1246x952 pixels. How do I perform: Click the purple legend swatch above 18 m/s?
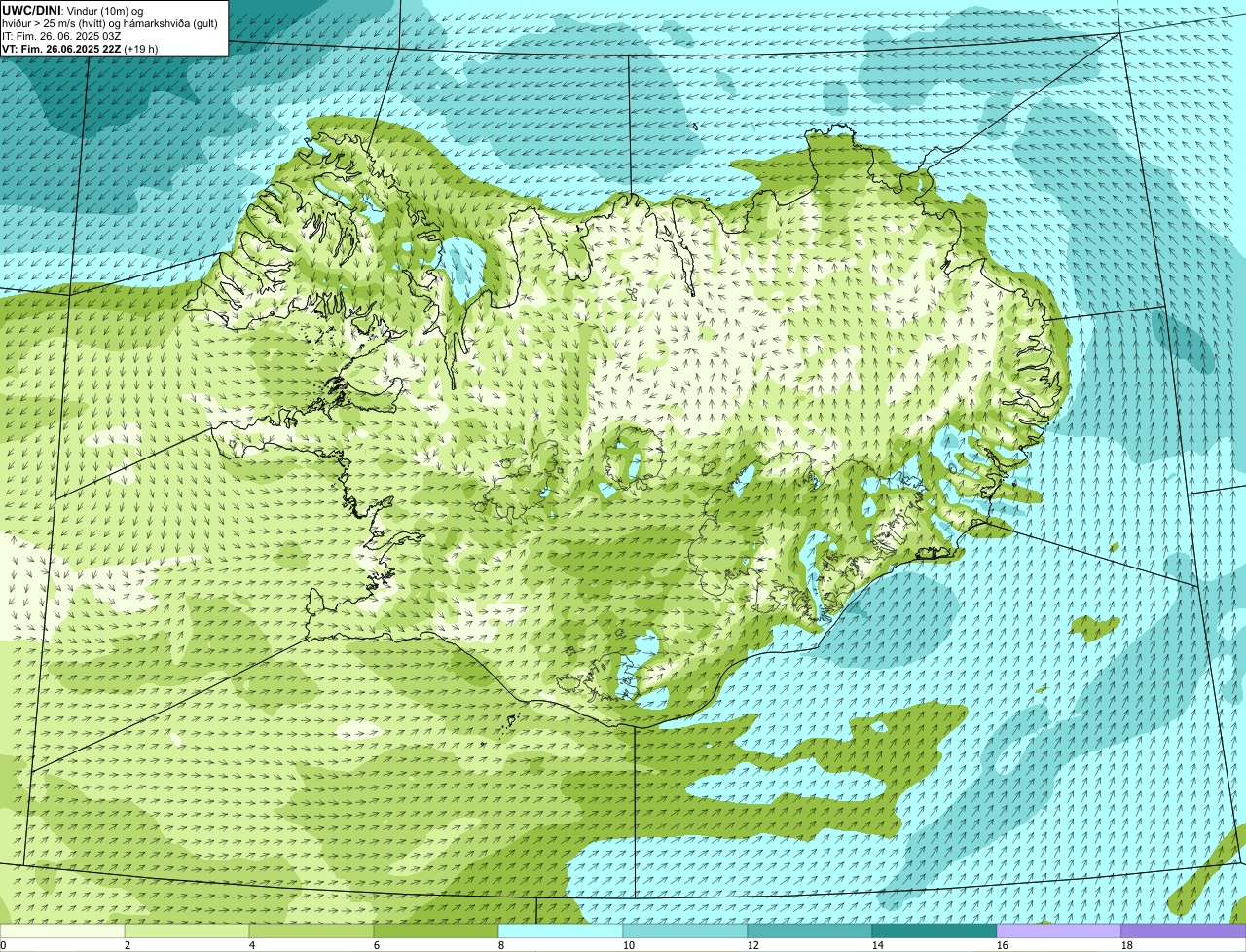click(1184, 931)
